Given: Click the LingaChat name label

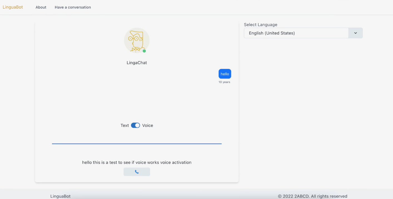Looking at the screenshot, I should click(x=137, y=62).
